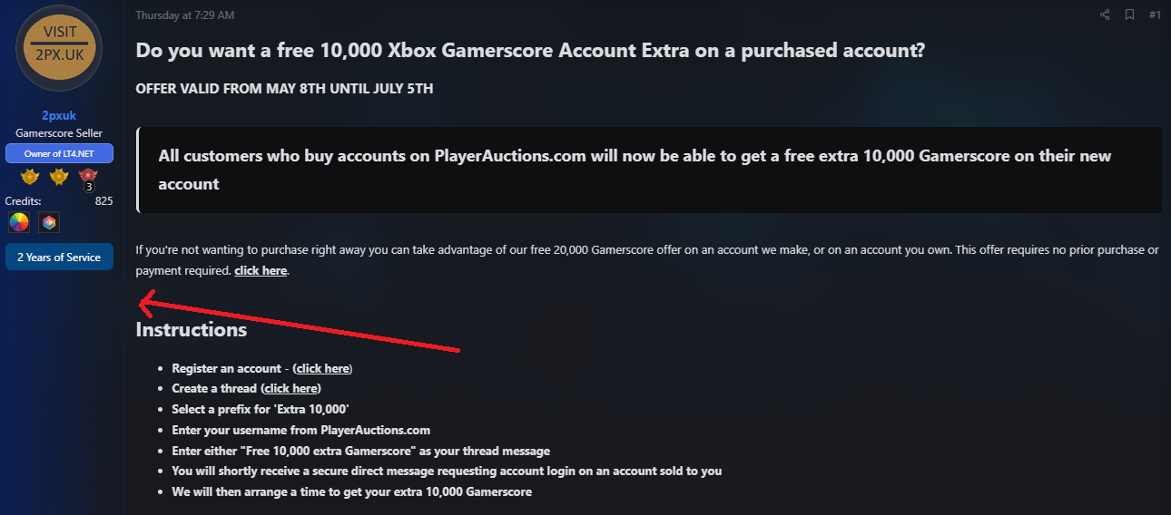Open 'click here' link for Register an account

(324, 368)
